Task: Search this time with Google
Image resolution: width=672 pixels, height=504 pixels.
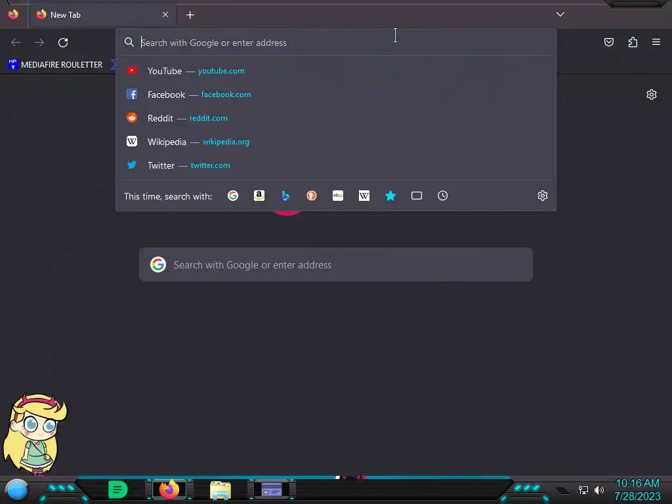Action: click(233, 196)
